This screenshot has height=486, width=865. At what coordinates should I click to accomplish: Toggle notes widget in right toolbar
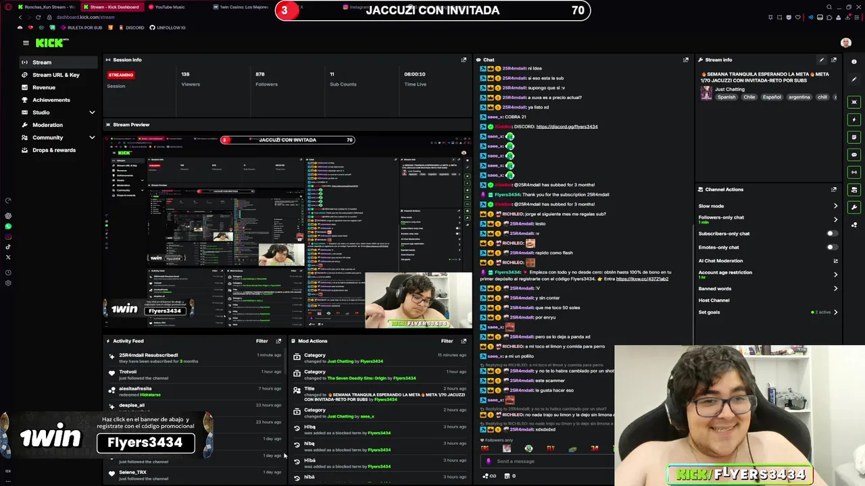[x=854, y=137]
